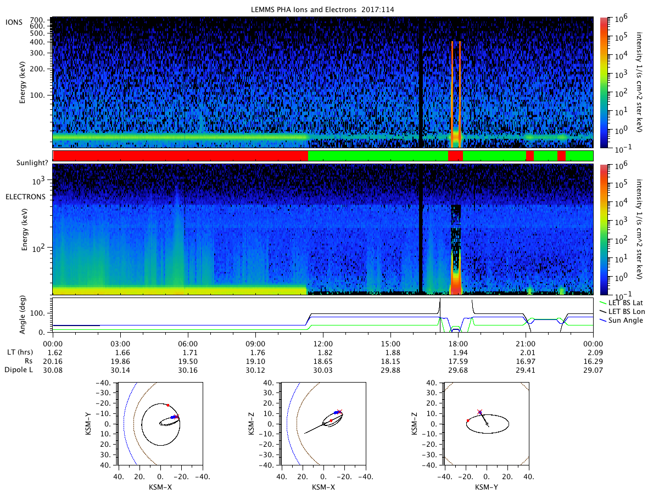
Task: Click the electrons intensity color scale bar
Action: (604, 229)
